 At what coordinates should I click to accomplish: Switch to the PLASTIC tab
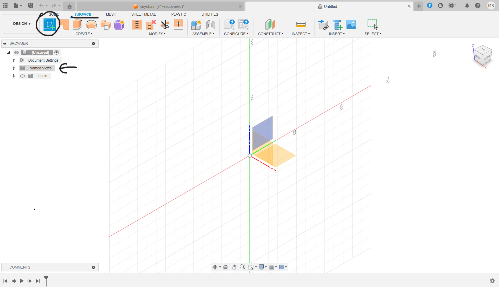[179, 14]
